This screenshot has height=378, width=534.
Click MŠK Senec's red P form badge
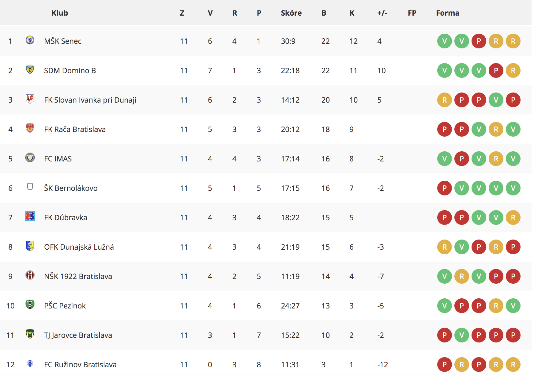[479, 41]
